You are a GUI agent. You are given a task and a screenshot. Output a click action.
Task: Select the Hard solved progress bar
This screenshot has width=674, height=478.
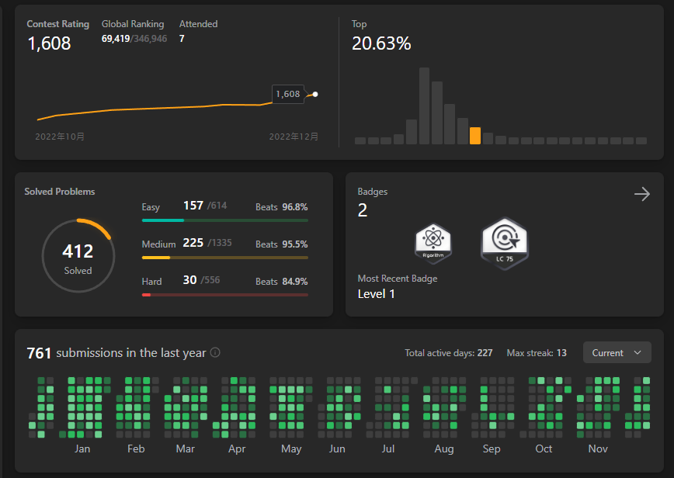pos(225,295)
